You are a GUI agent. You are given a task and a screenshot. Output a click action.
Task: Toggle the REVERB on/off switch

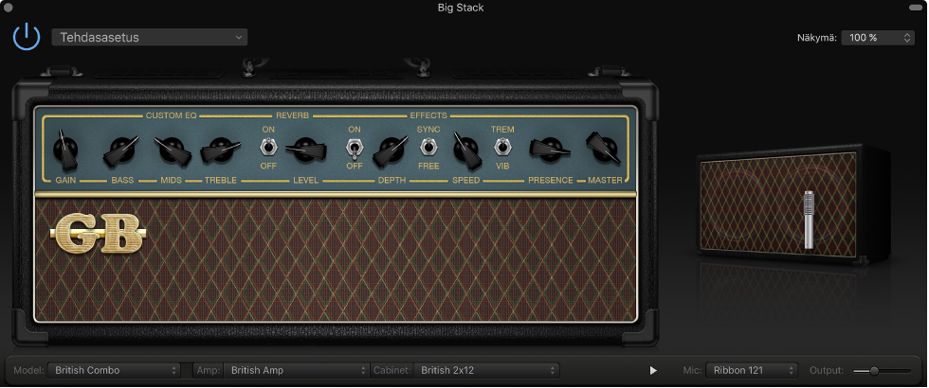(267, 146)
